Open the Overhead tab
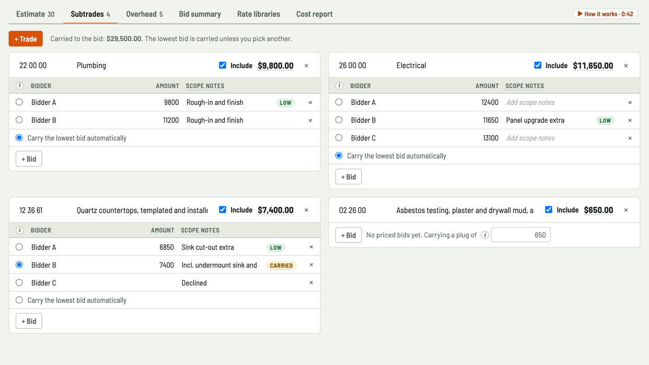Screen dimensions: 649x365 (x=144, y=14)
